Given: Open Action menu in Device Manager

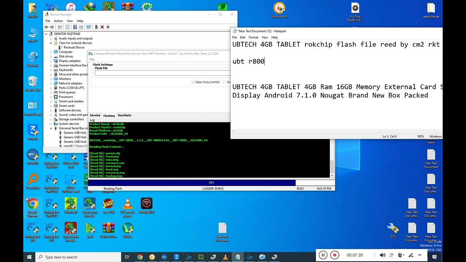Looking at the screenshot, I should (58, 21).
